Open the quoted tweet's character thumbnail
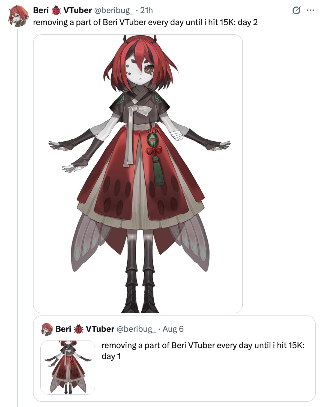This screenshot has height=407, width=322. click(68, 367)
